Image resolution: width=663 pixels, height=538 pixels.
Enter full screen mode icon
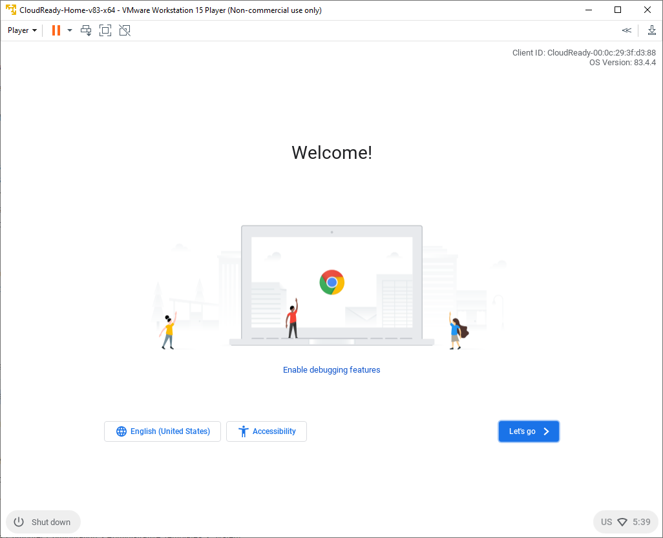pos(105,30)
